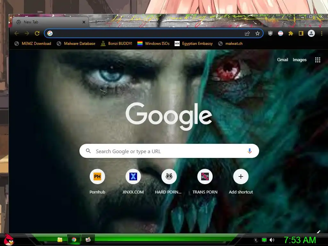Open the MEMZ Download bookmark
The width and height of the screenshot is (328, 246).
click(x=33, y=44)
